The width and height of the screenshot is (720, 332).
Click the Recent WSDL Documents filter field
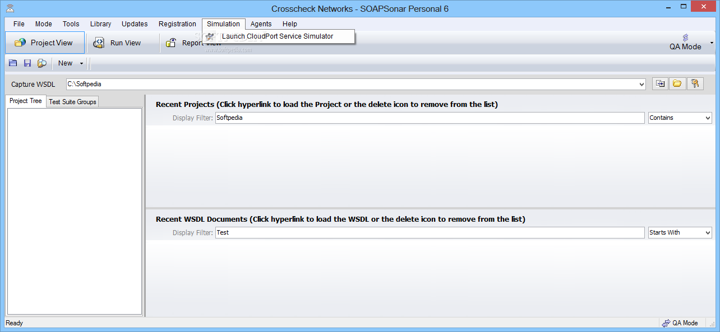point(430,232)
